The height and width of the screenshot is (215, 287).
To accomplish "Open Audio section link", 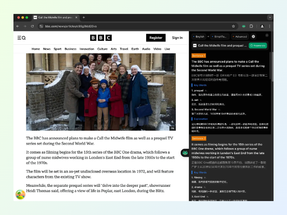I will (146, 49).
